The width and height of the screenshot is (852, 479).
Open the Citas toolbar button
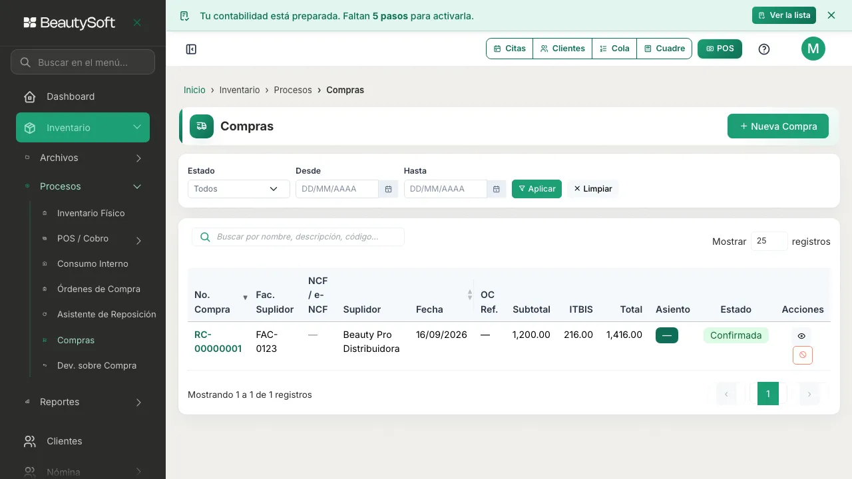[x=510, y=49]
